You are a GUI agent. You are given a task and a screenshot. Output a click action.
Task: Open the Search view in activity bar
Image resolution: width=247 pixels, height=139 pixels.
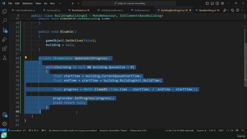click(5, 20)
